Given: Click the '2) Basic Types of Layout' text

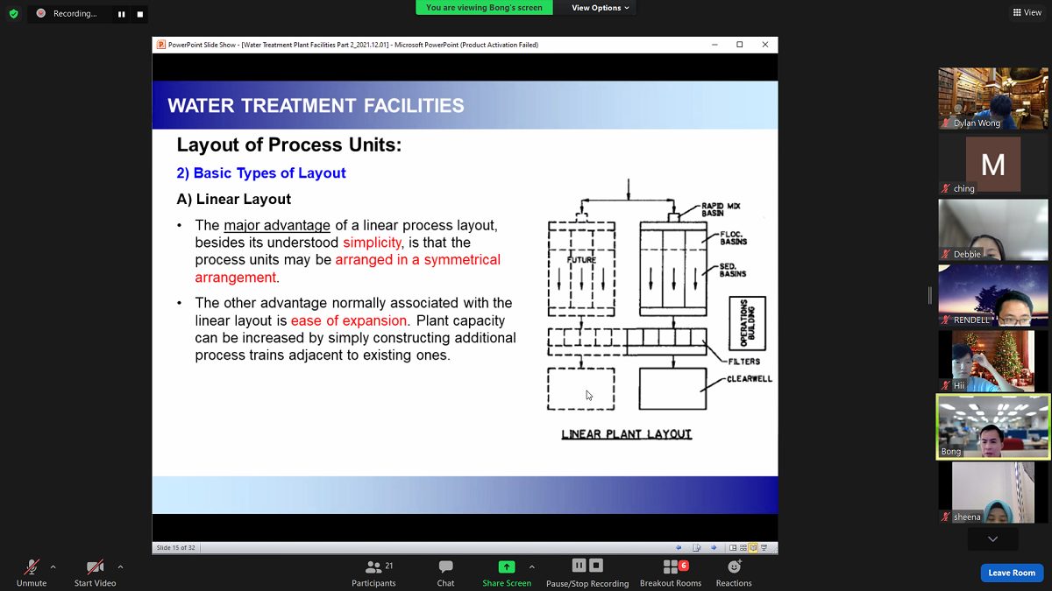Looking at the screenshot, I should [261, 173].
